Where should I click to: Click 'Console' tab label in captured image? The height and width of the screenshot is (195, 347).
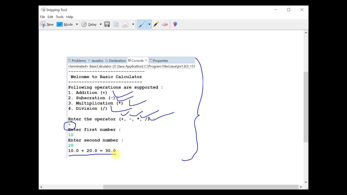[137, 61]
